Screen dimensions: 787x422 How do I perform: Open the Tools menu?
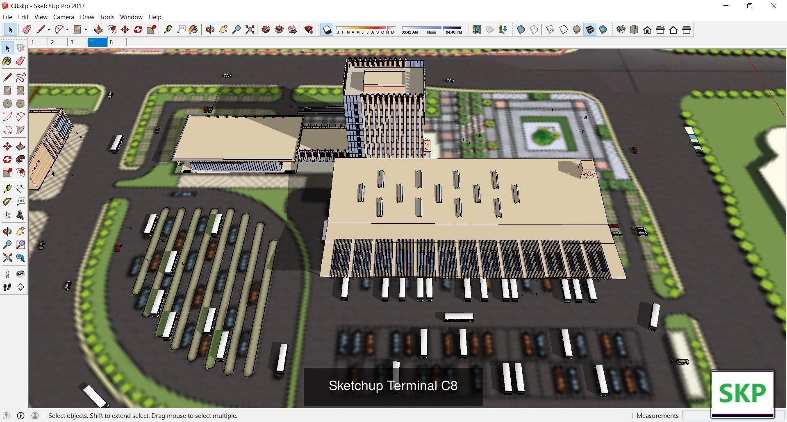pos(107,17)
